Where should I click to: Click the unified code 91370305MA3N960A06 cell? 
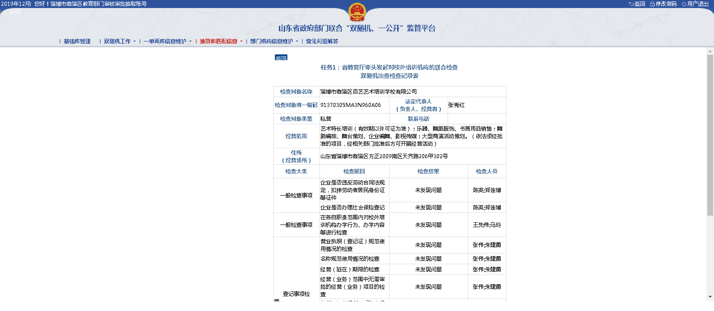point(351,105)
